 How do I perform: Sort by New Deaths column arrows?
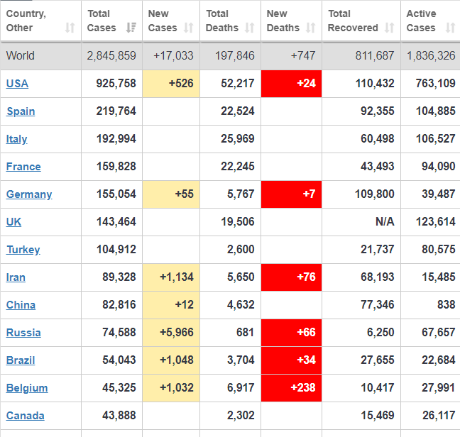point(310,28)
